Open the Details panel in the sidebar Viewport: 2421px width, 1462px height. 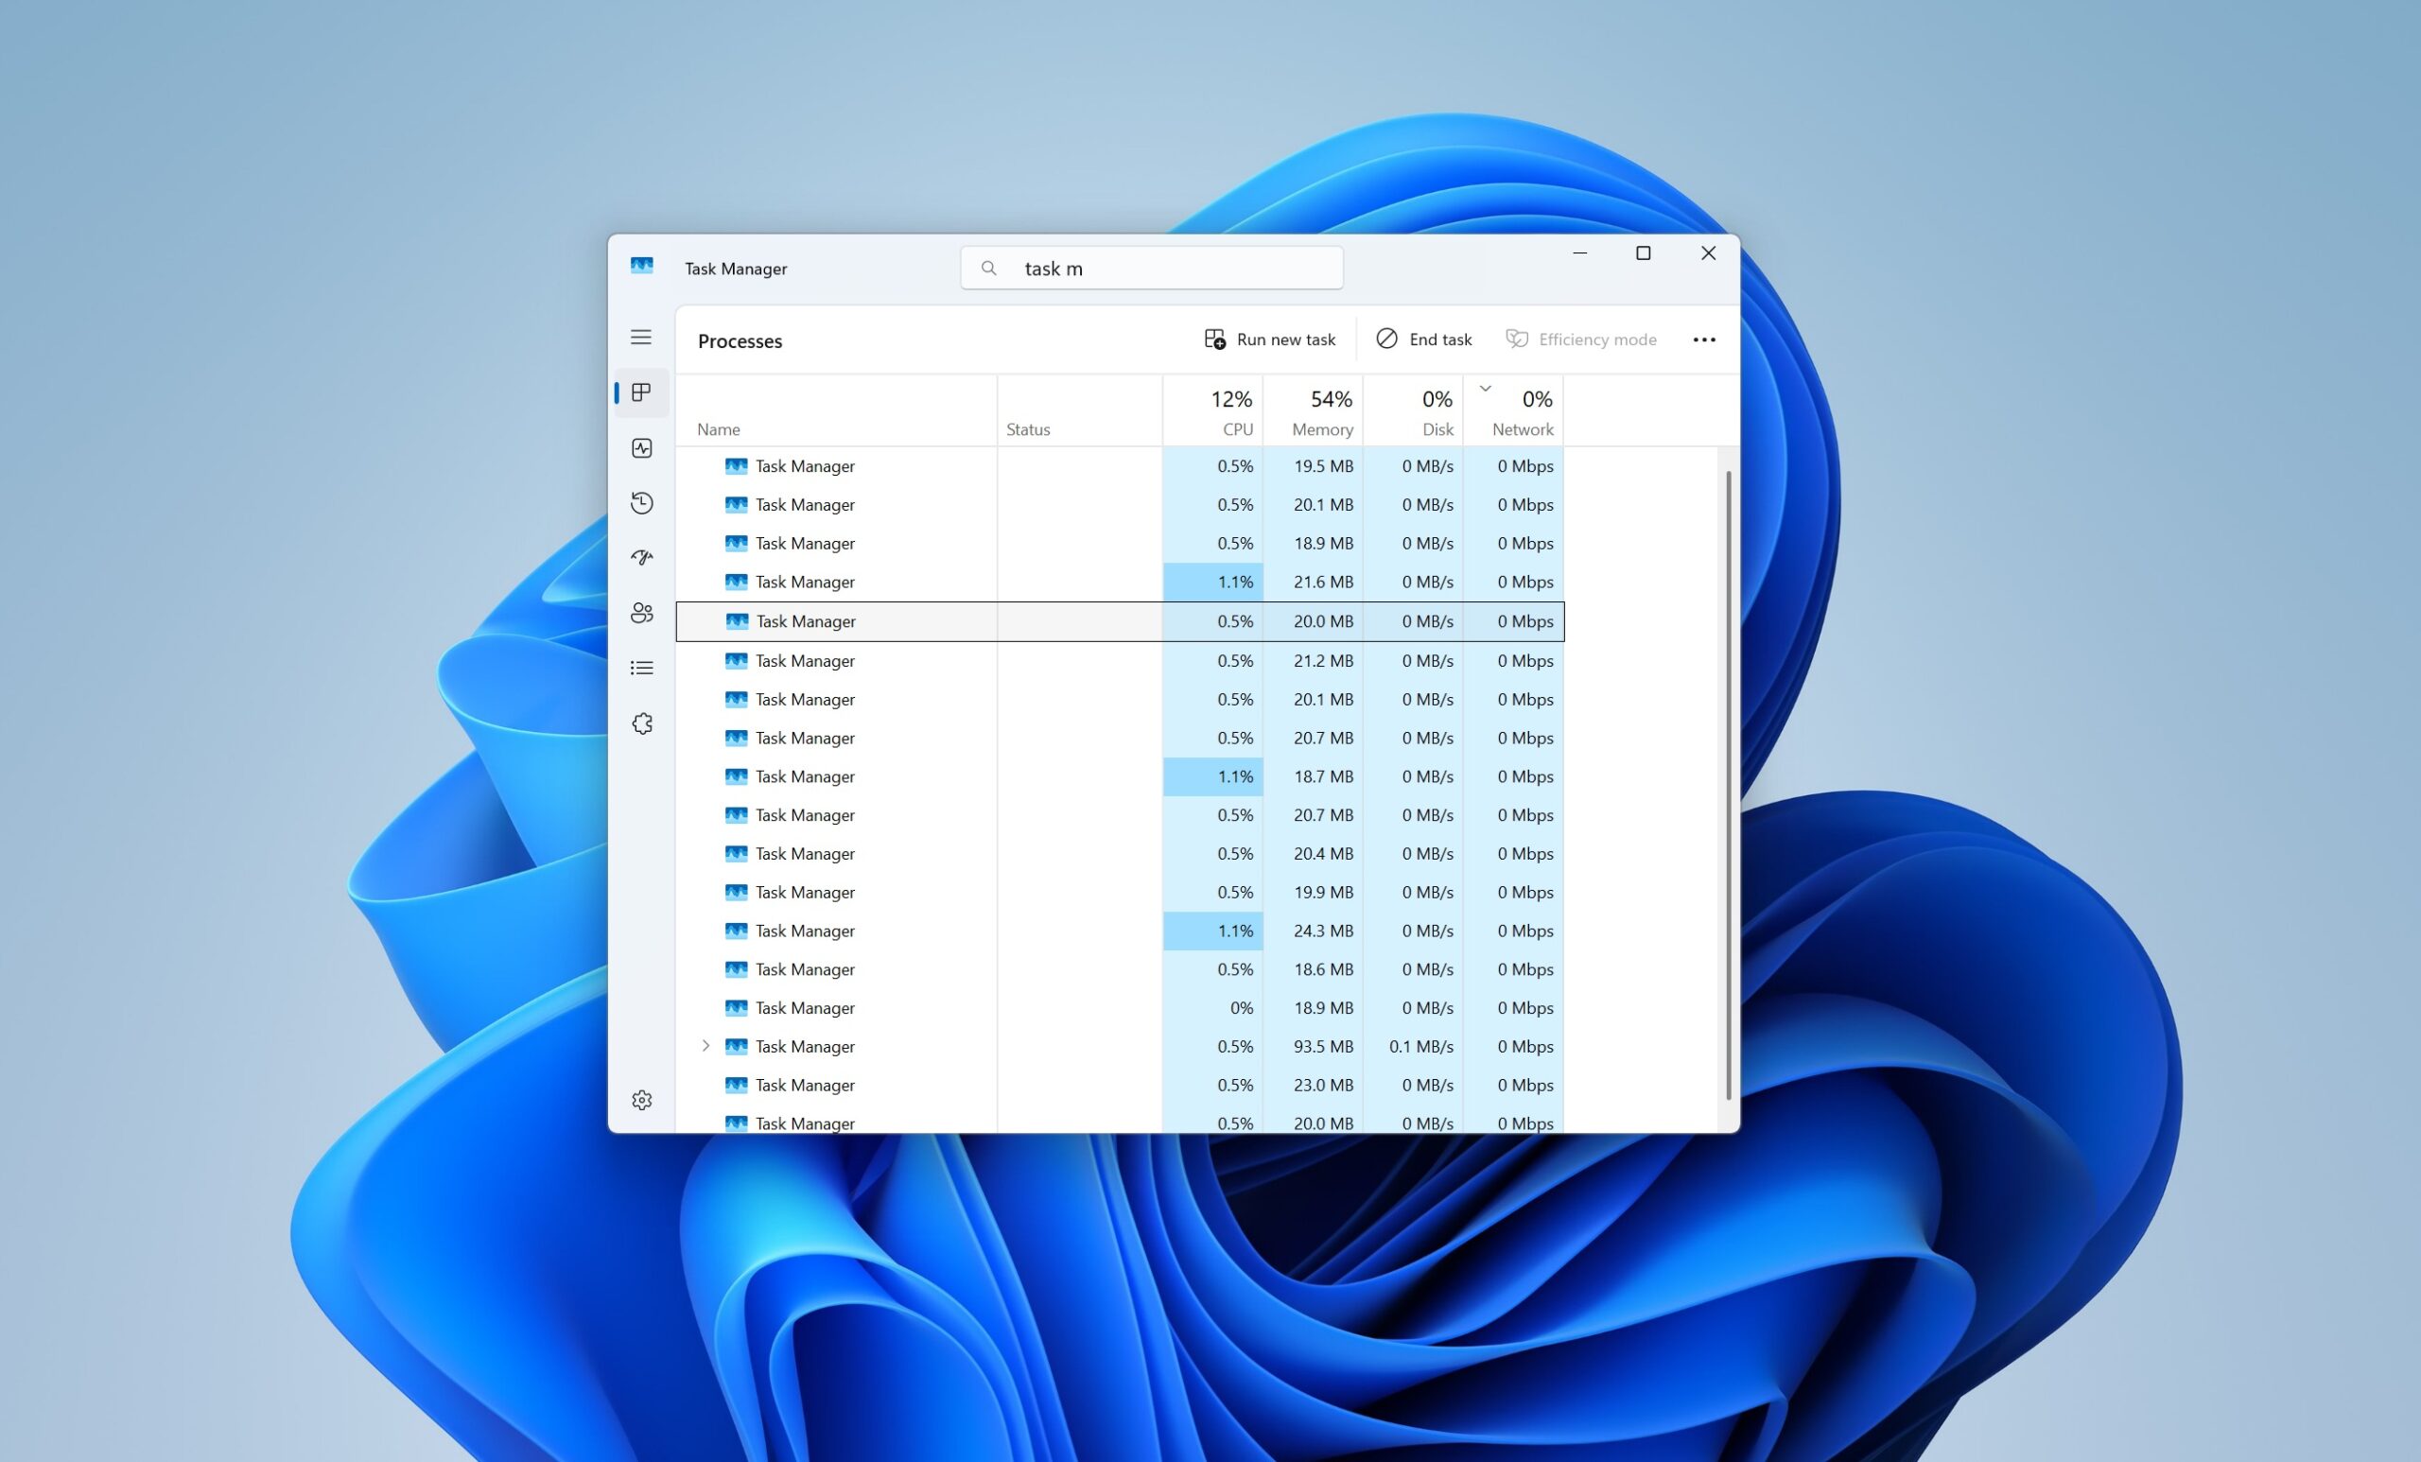pos(641,667)
